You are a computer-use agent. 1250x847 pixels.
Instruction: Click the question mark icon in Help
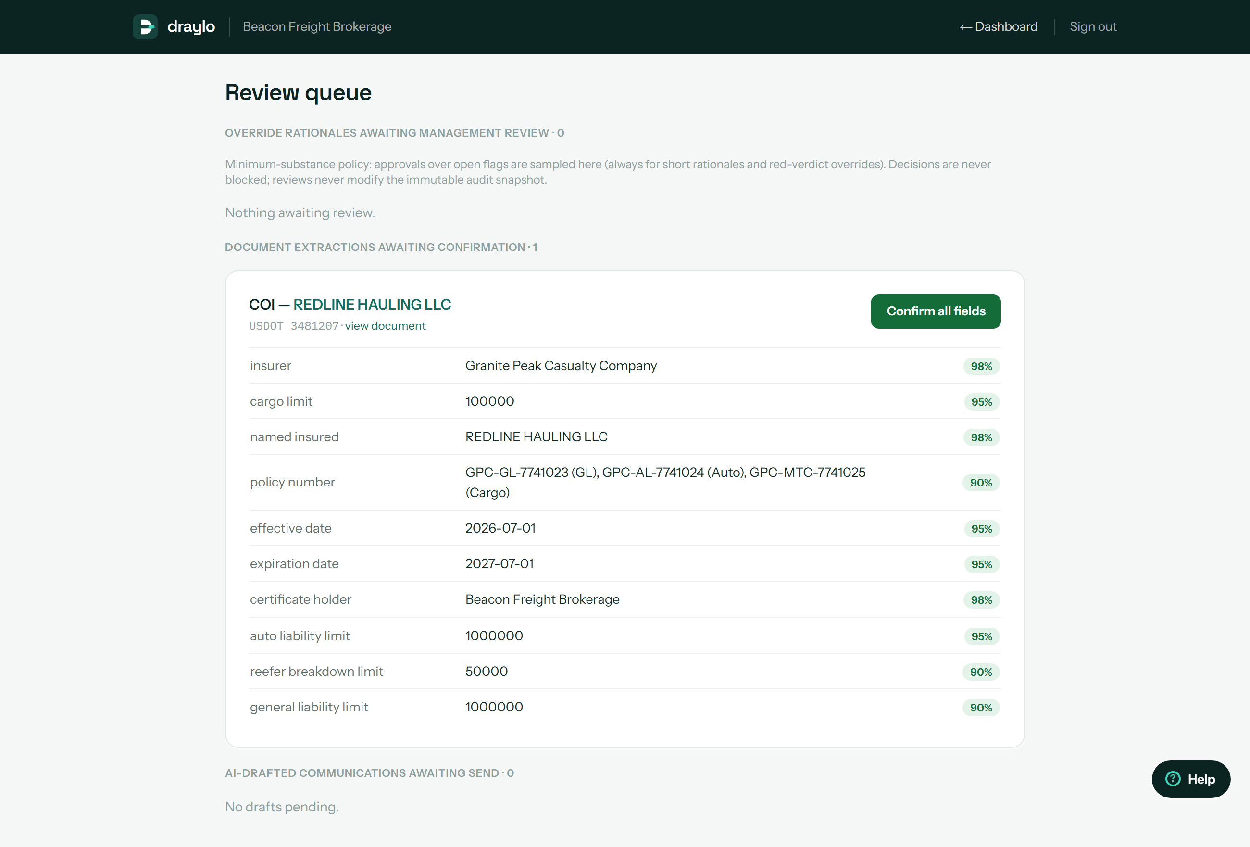click(x=1173, y=779)
